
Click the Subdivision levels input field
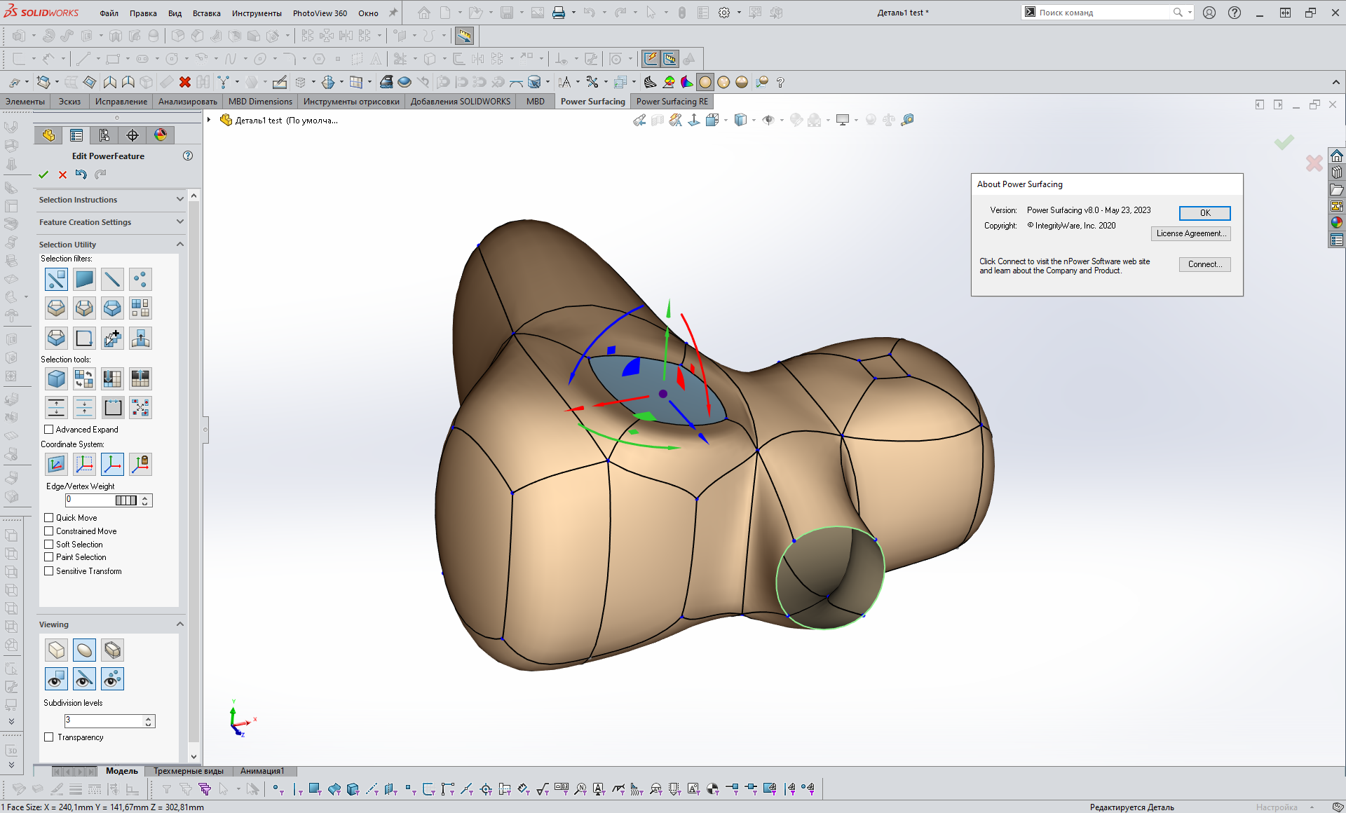tap(104, 720)
